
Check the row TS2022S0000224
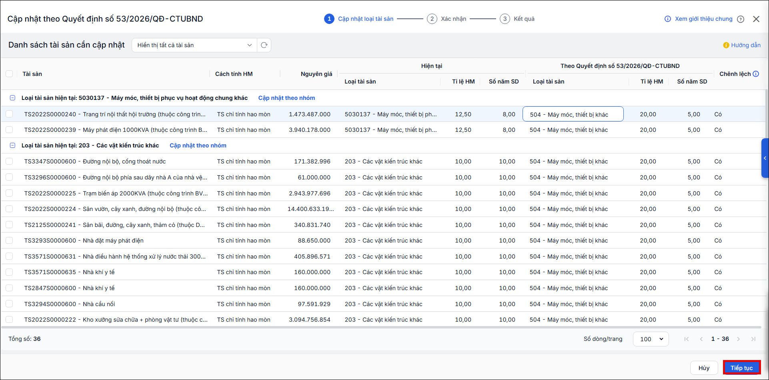(x=9, y=209)
